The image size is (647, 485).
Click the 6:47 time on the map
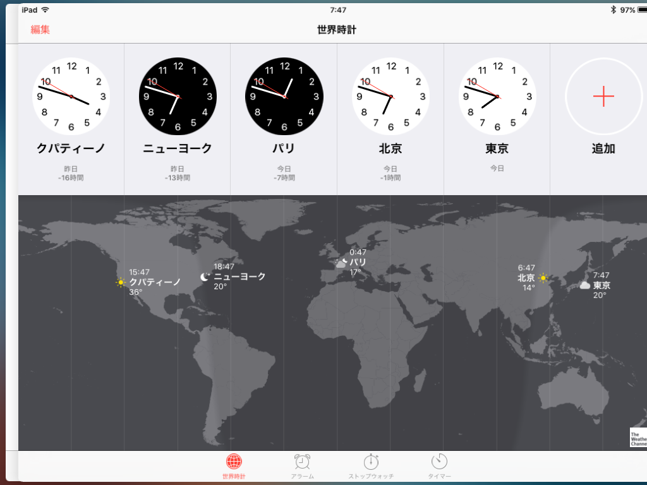526,268
